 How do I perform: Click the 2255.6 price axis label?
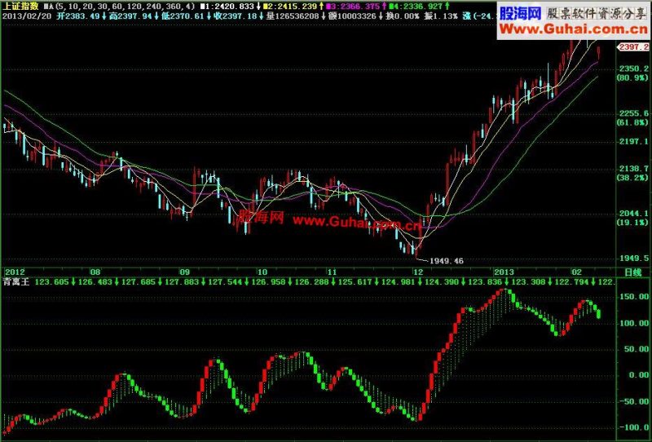tap(634, 113)
